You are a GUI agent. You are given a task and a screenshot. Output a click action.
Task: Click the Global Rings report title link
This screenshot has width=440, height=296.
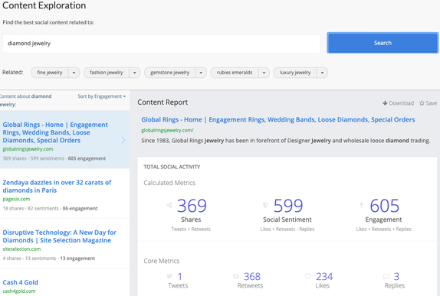point(277,119)
